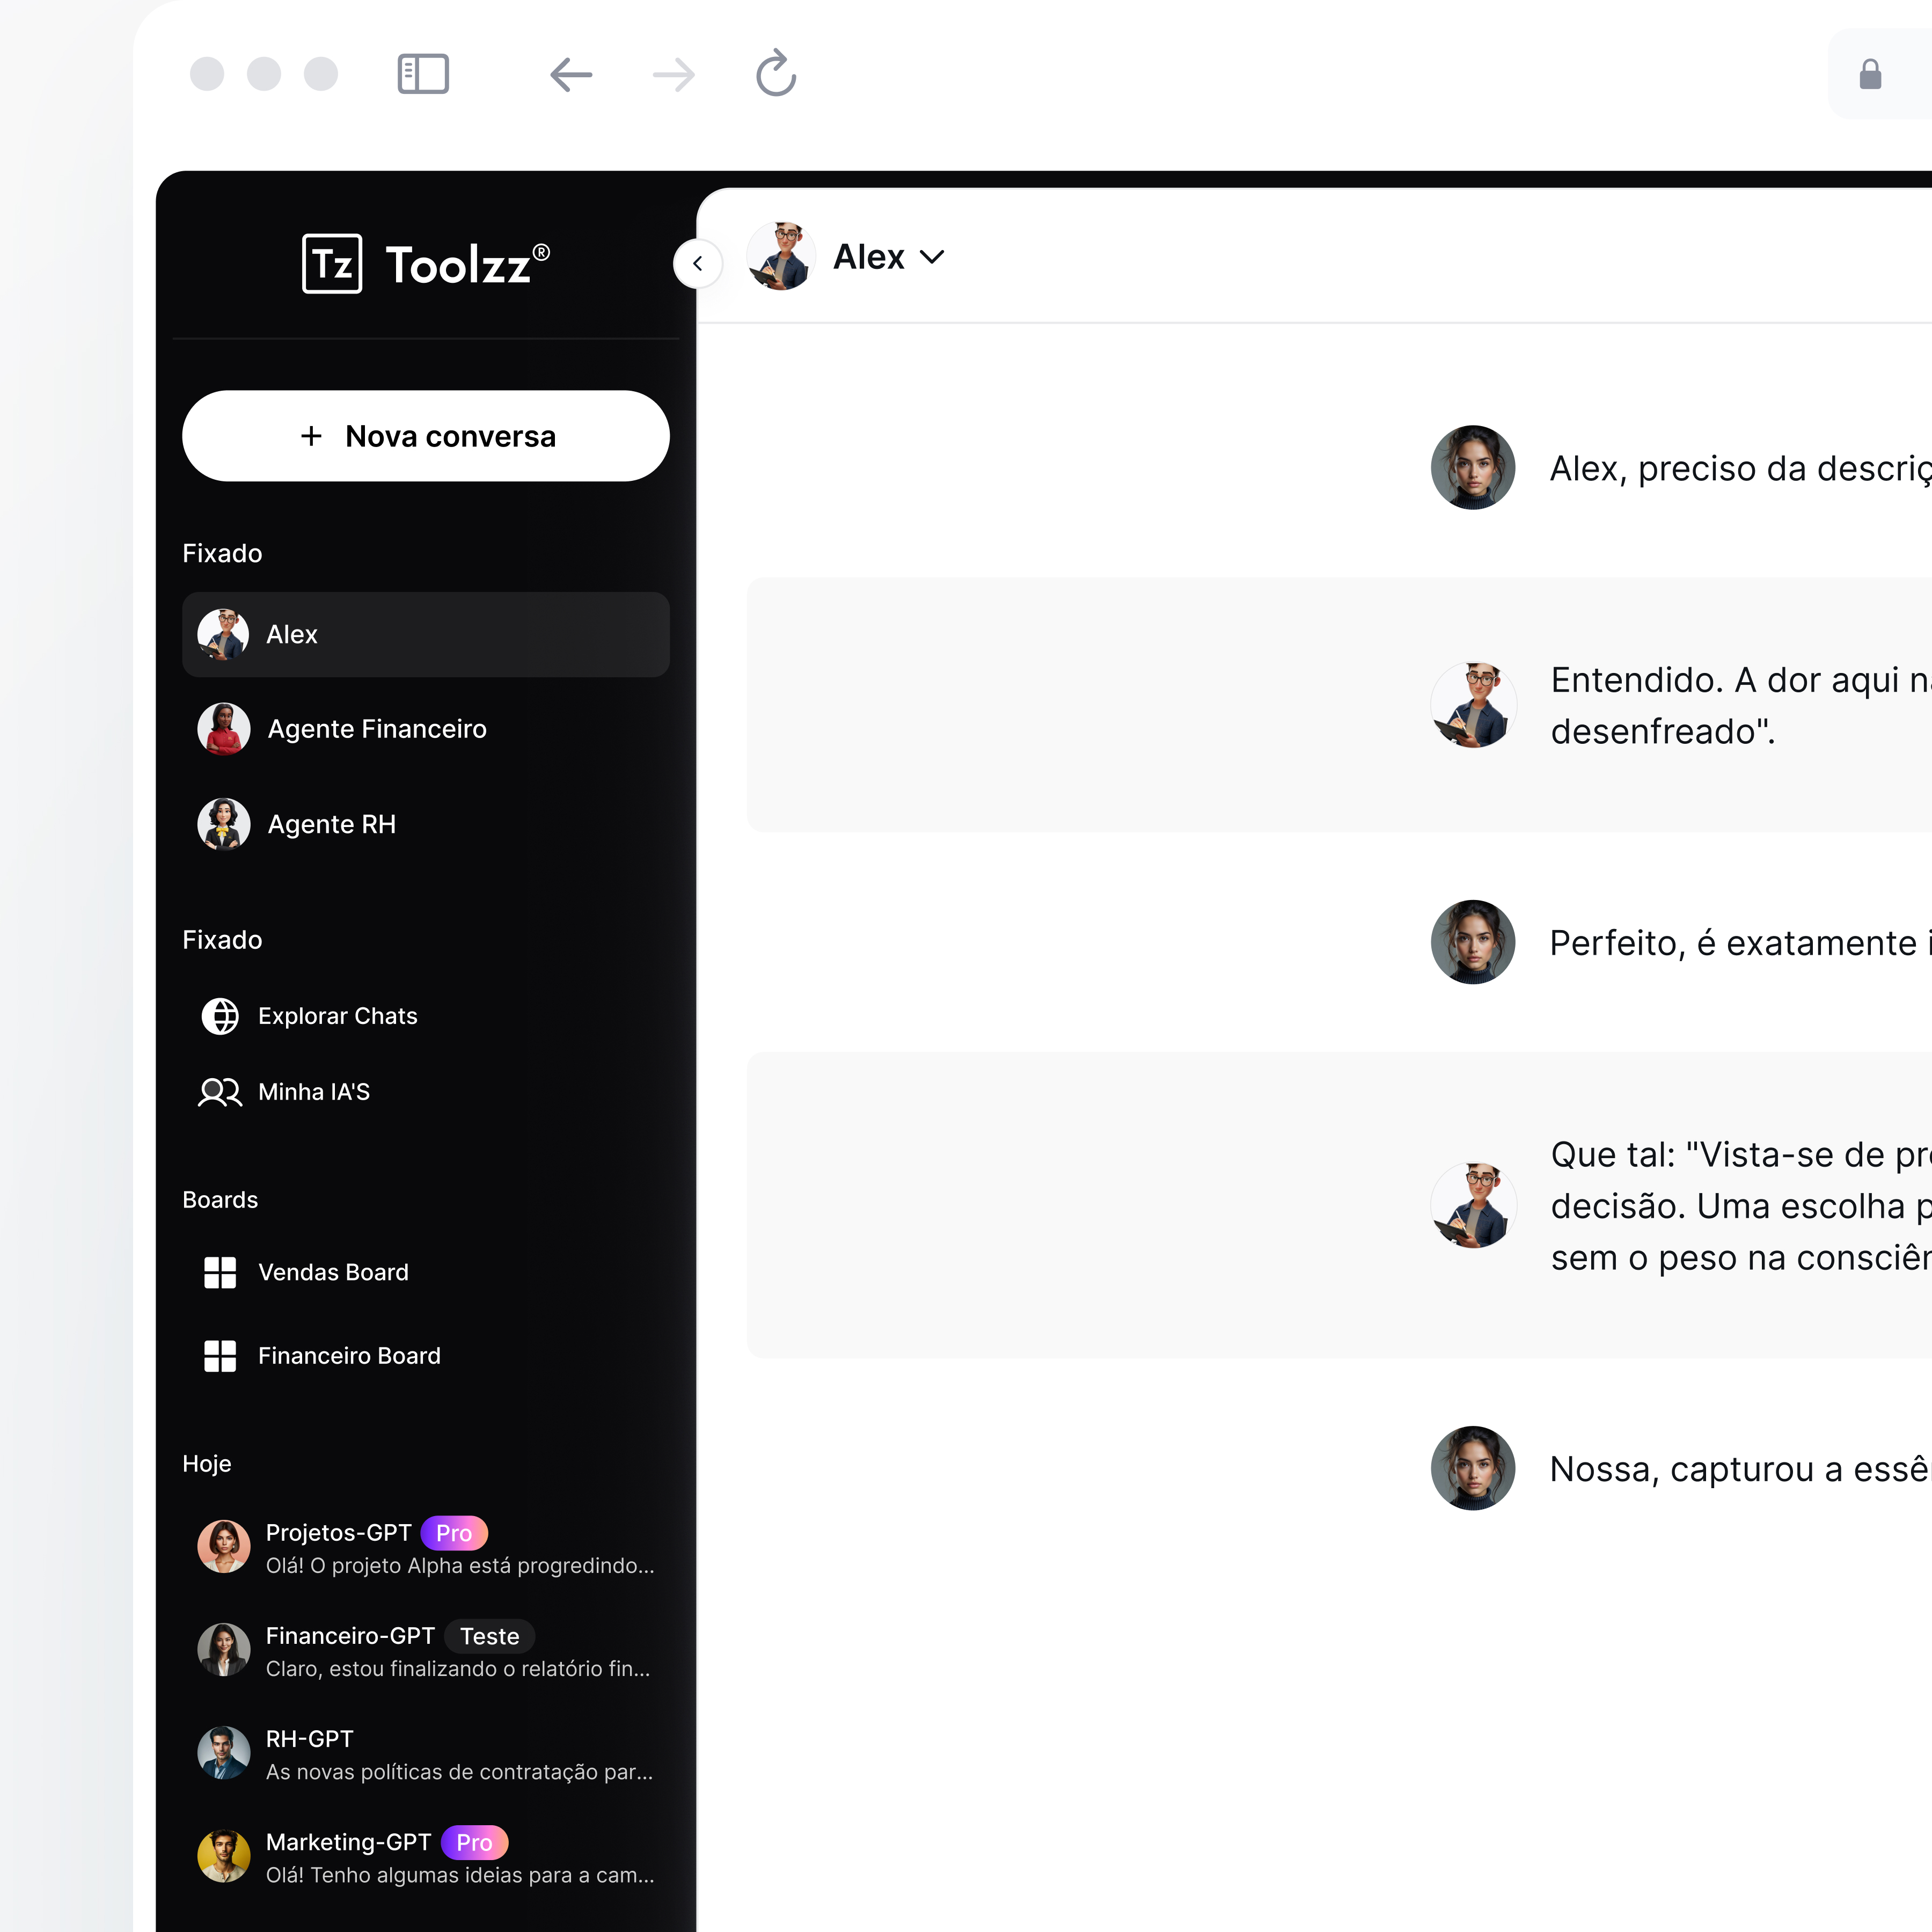This screenshot has width=1932, height=1932.
Task: Click the browser forward arrow
Action: [673, 74]
